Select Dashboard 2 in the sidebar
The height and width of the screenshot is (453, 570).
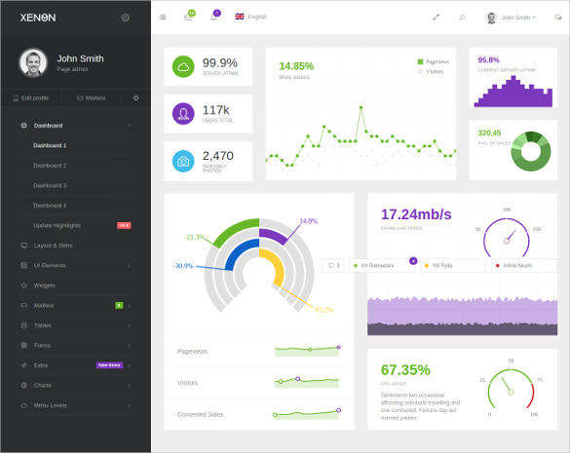click(x=50, y=166)
